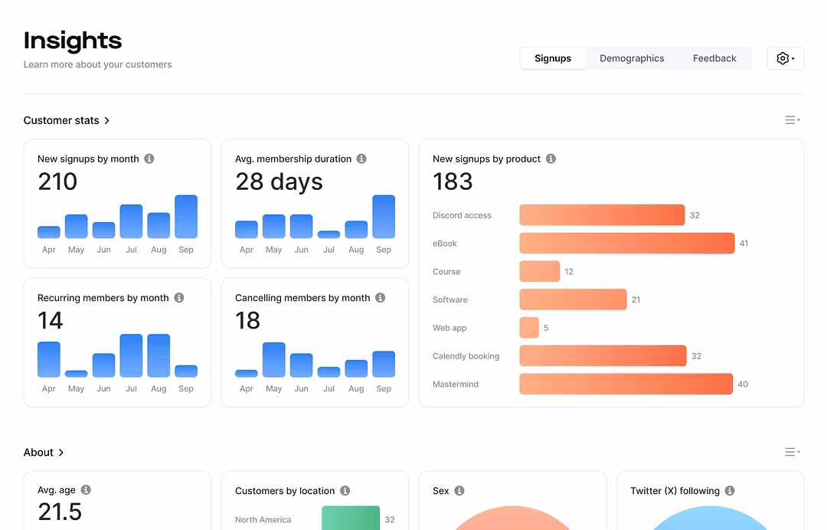
Task: Click info icon beside Recurring members by month
Action: [178, 298]
